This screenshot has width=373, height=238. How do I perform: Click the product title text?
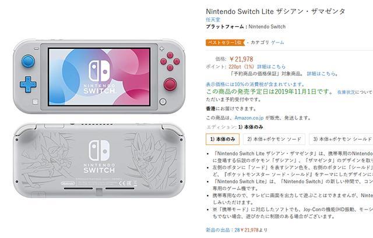(276, 12)
